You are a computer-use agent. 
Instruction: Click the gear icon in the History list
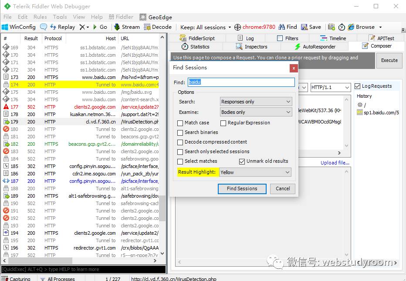coord(360,105)
